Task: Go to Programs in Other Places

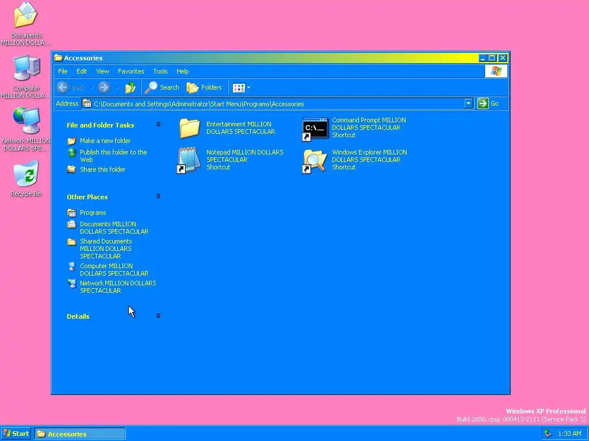Action: (x=93, y=212)
